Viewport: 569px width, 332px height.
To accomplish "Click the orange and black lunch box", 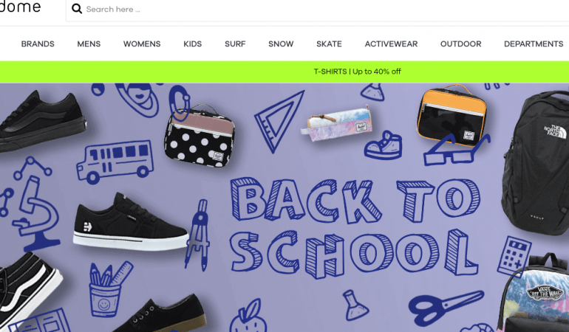I will [452, 115].
